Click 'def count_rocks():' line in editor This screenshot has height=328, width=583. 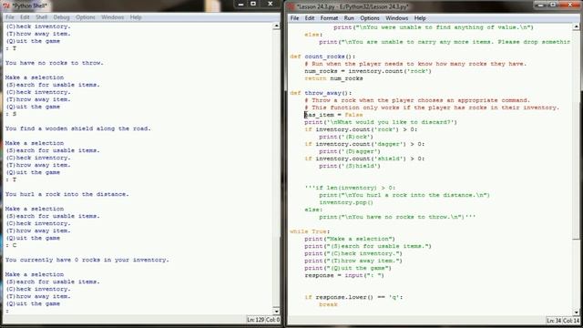[x=322, y=56]
